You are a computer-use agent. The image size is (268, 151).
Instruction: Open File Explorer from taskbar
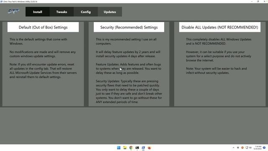(x=125, y=148)
